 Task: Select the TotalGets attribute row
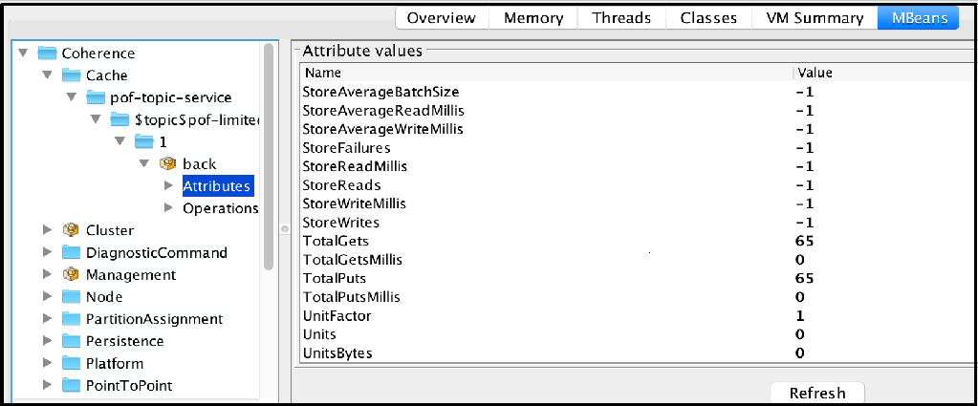[x=635, y=241]
